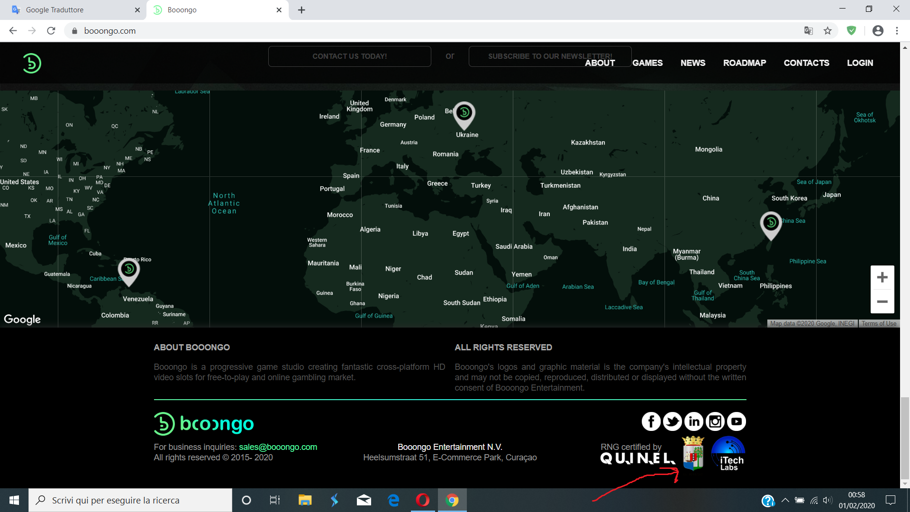Open the Instagram social icon
This screenshot has width=910, height=512.
click(715, 421)
